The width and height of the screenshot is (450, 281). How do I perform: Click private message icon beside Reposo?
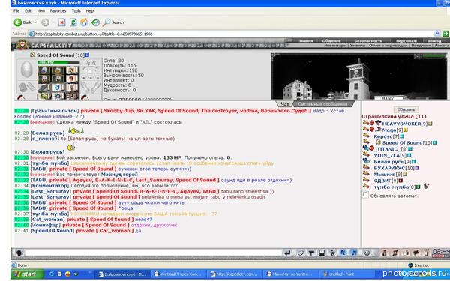(366, 136)
